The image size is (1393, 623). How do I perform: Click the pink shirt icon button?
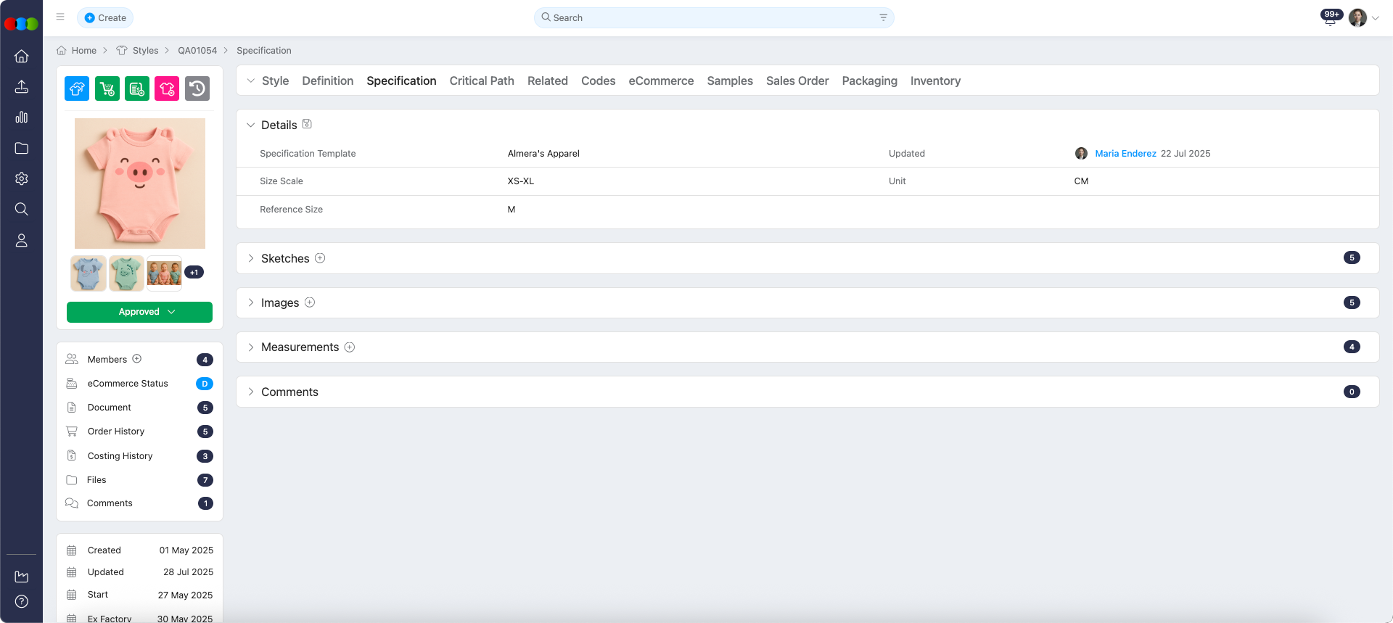pyautogui.click(x=167, y=88)
